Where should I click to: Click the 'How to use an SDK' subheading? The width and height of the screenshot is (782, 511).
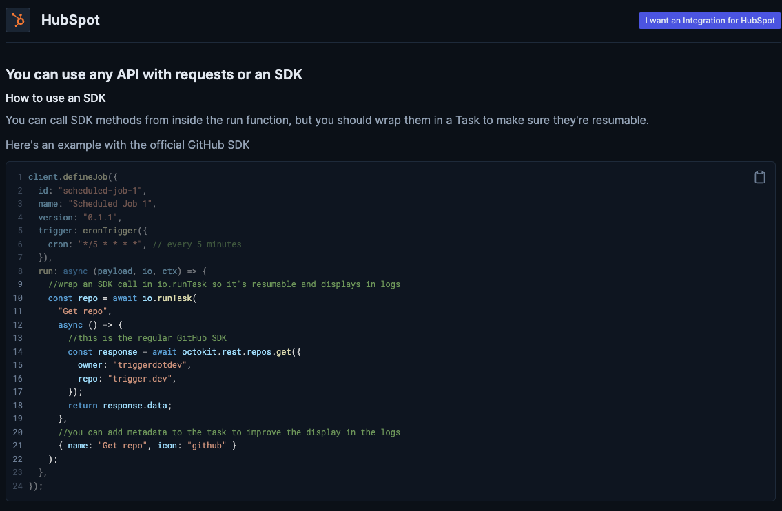55,98
